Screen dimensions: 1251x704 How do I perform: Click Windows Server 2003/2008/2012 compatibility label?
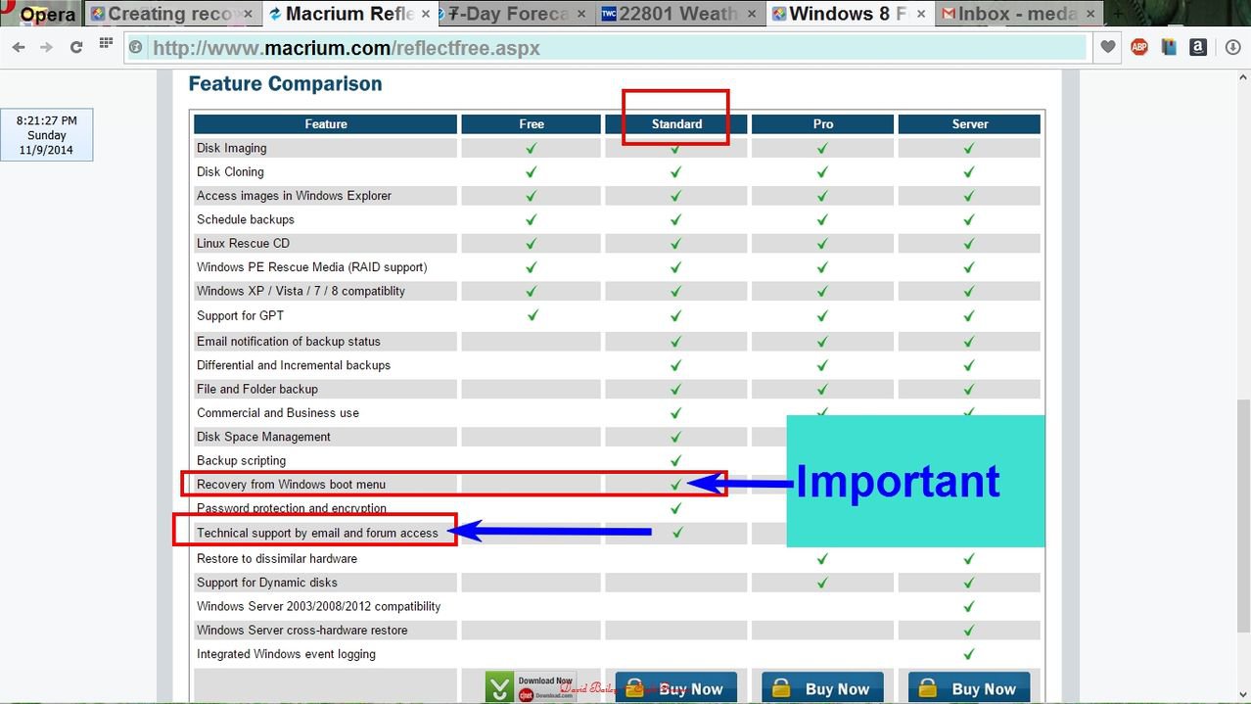point(319,606)
